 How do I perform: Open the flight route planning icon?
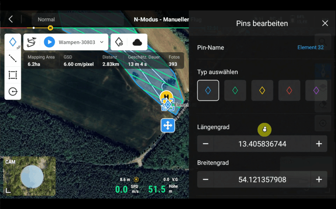(31, 42)
